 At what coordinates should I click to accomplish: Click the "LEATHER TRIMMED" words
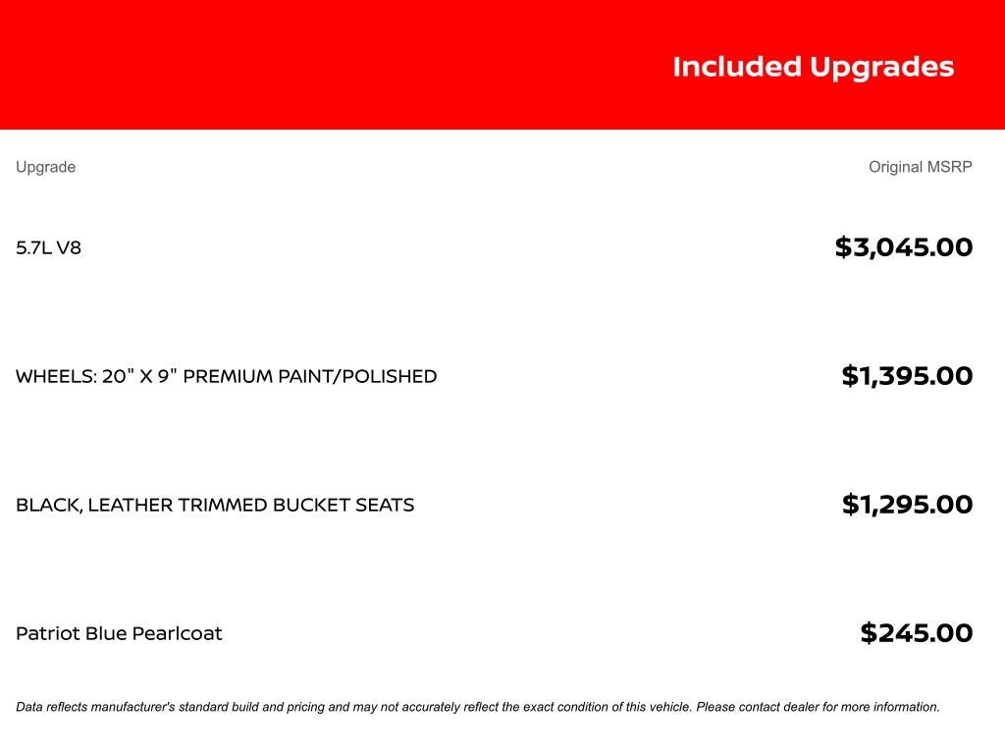coord(178,505)
